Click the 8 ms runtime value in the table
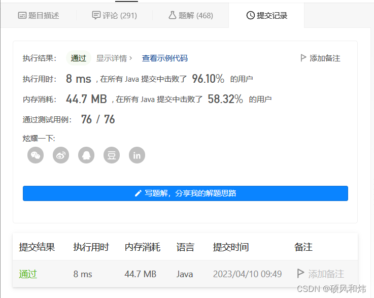Screen dimensions: 374x298 (x=83, y=274)
